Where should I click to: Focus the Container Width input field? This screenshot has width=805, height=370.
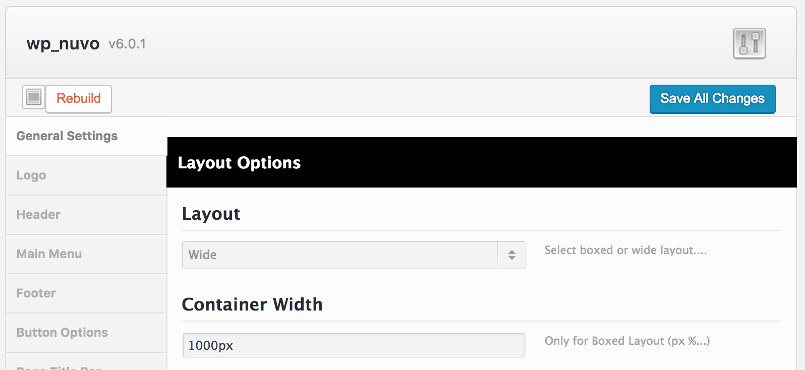(354, 345)
